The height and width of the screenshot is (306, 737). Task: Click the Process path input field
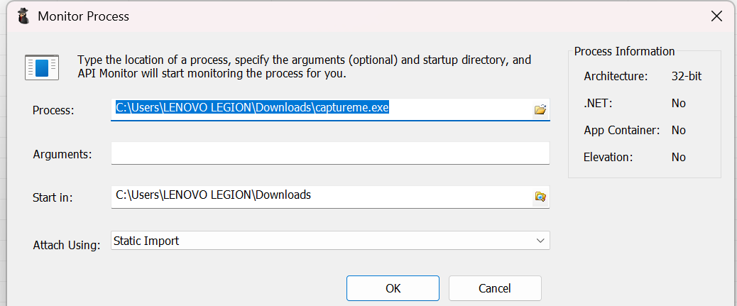click(320, 109)
